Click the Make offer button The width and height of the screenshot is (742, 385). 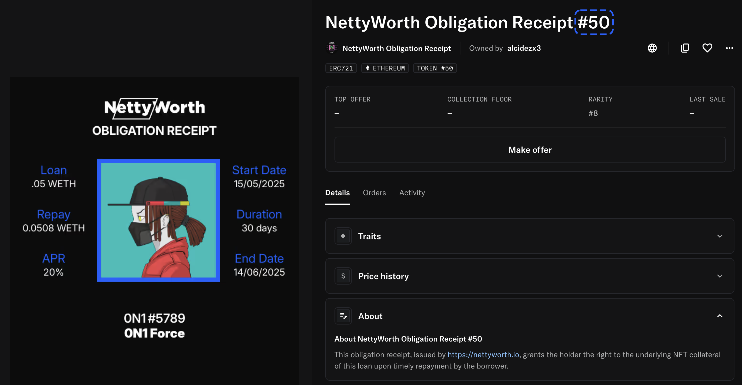530,150
